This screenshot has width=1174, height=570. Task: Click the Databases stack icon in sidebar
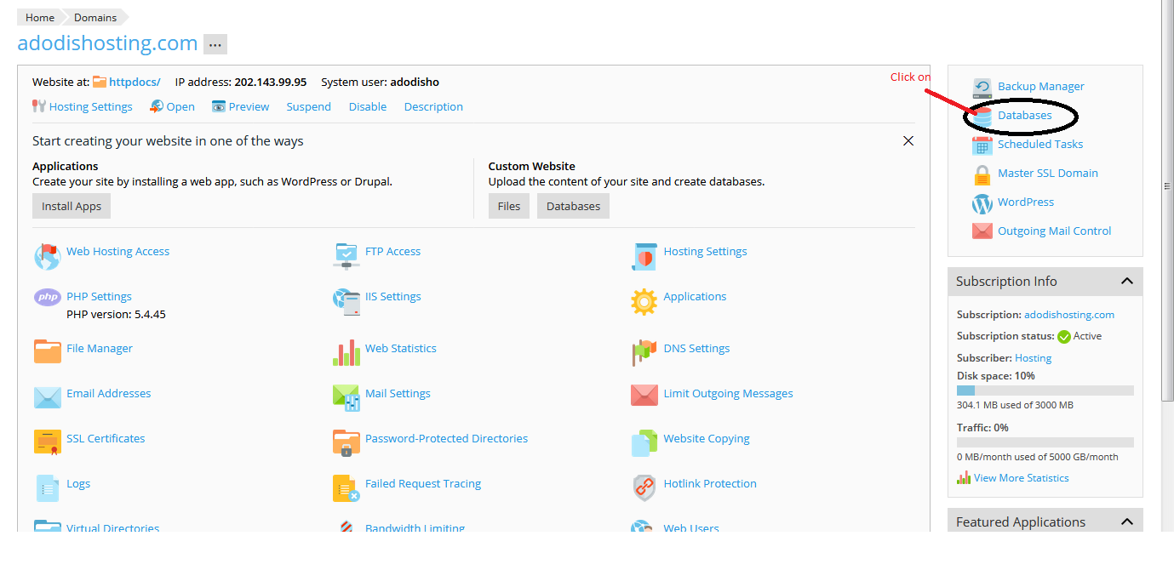(x=982, y=116)
